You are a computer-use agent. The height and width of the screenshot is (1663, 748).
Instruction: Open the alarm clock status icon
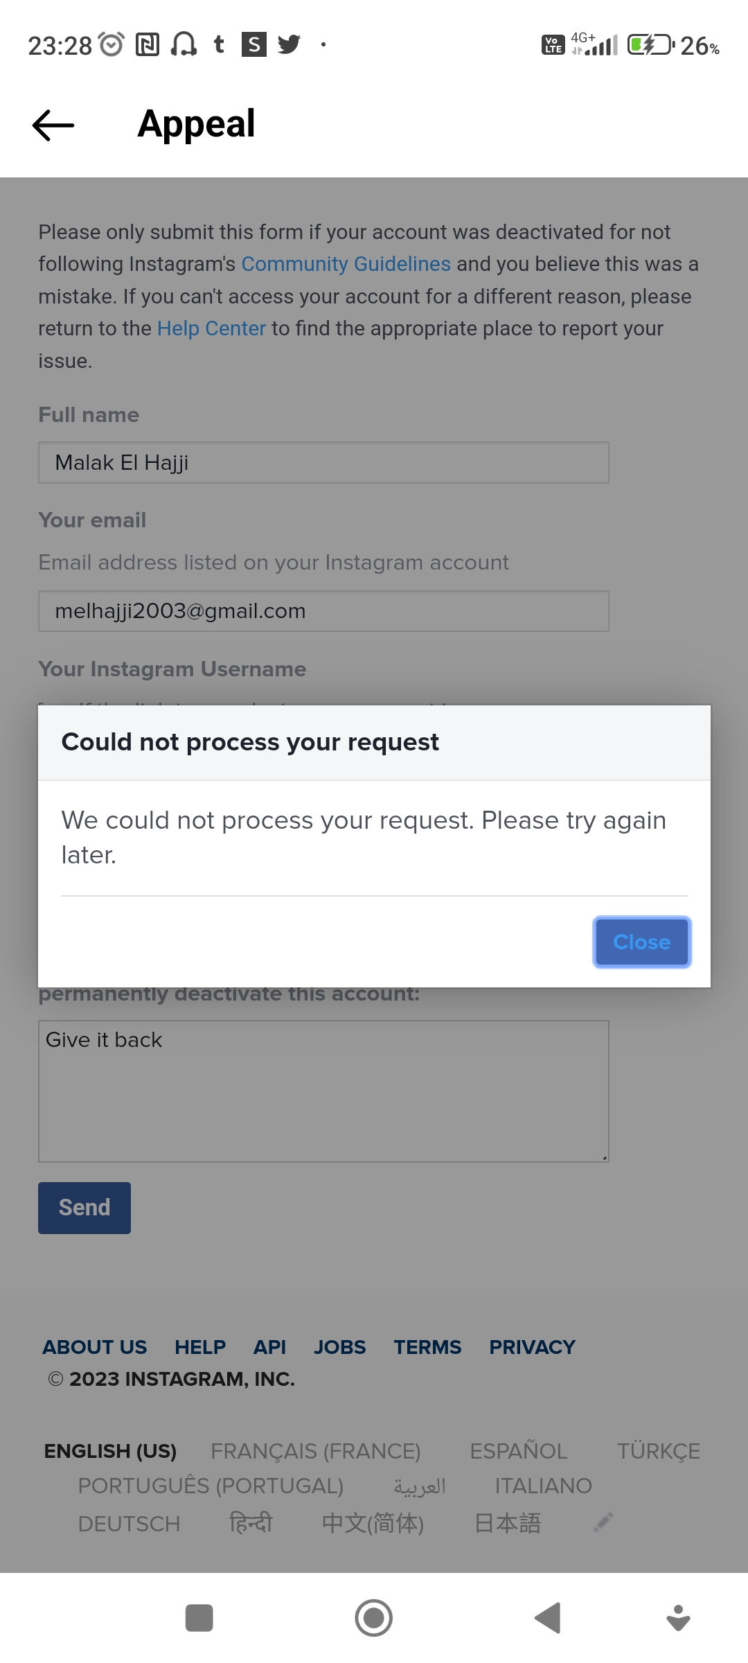point(111,43)
